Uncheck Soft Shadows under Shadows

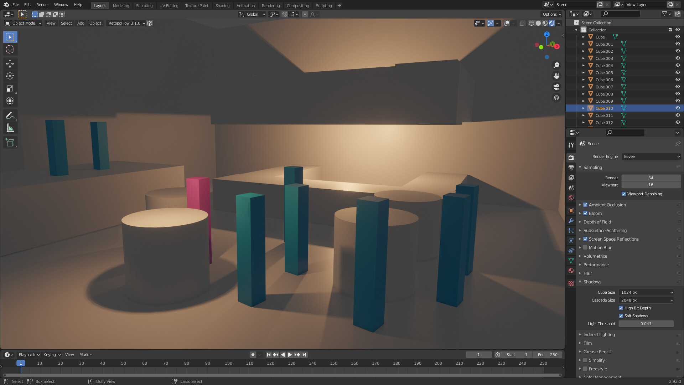click(621, 315)
